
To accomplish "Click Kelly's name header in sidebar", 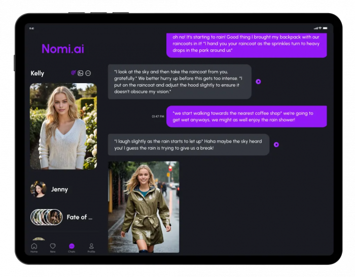I will (38, 73).
